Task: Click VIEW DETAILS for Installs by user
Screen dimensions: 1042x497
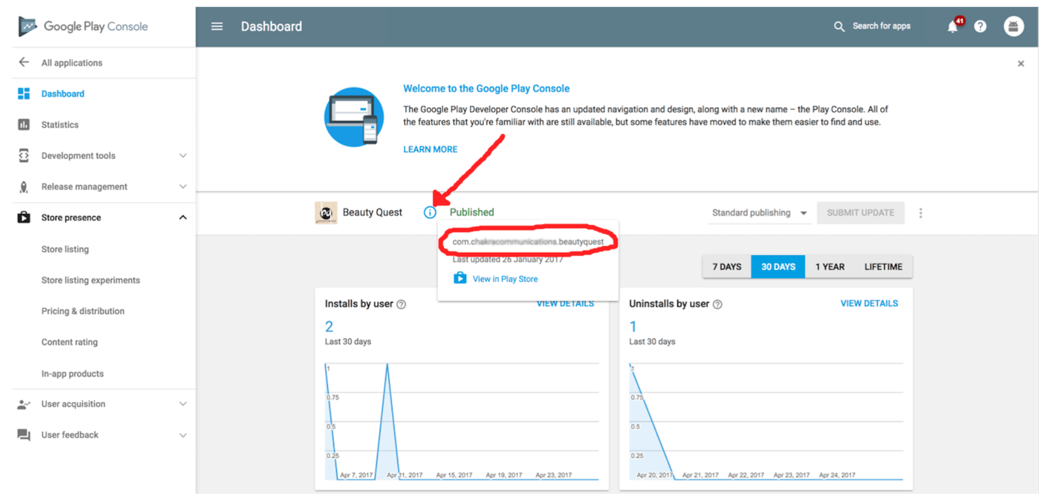Action: [x=565, y=304]
